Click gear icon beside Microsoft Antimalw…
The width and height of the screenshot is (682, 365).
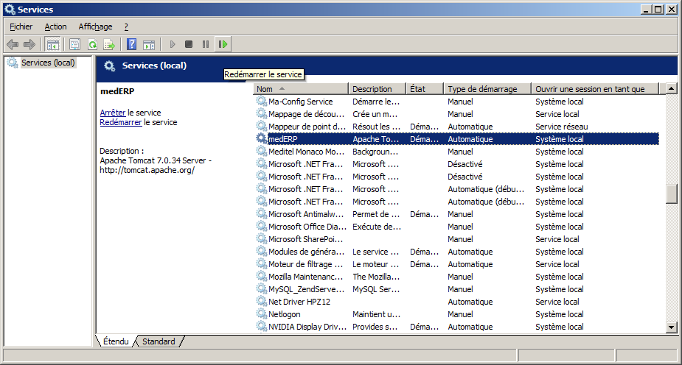coord(261,213)
